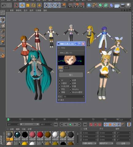This screenshot has height=147, width=133.
Task: Open the Render Settings clapperboard icon
Action: click(x=82, y=5)
